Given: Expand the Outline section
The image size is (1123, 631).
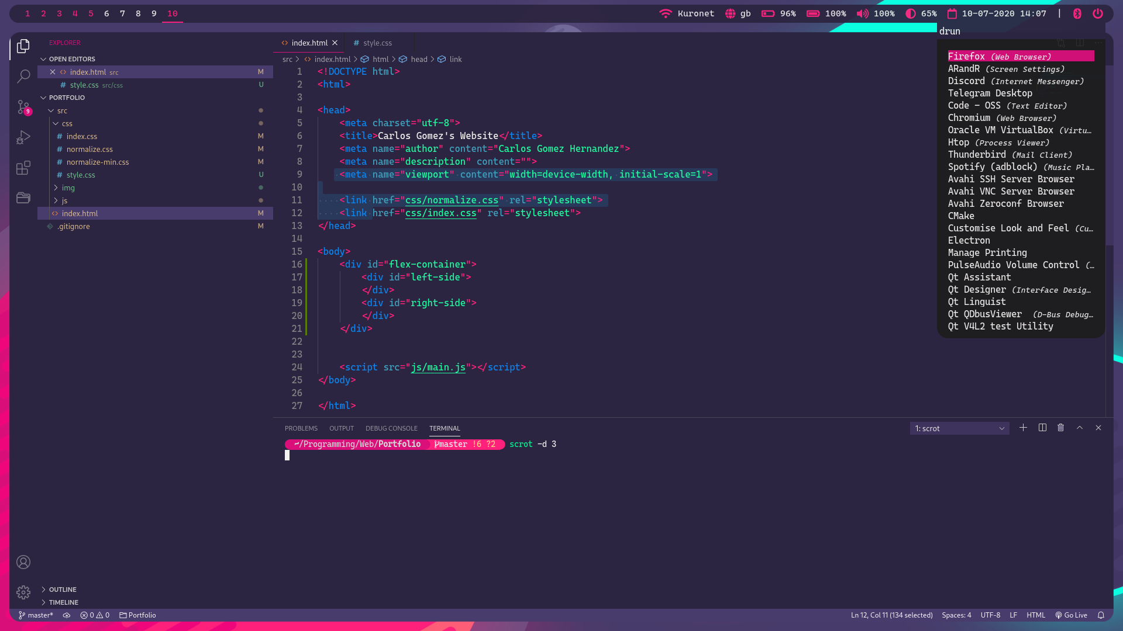Looking at the screenshot, I should pyautogui.click(x=155, y=590).
